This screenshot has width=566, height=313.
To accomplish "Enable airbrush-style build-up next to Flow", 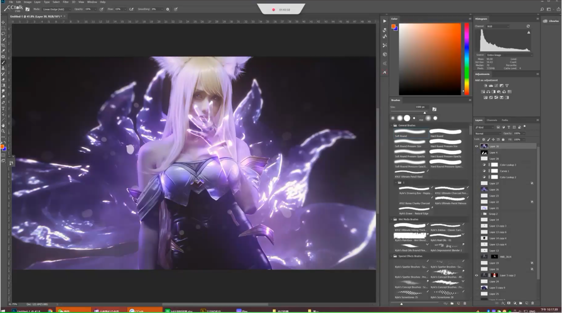I will coord(131,9).
